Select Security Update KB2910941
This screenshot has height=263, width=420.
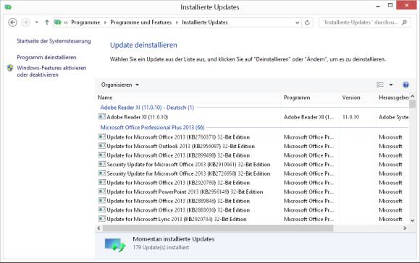(188, 165)
